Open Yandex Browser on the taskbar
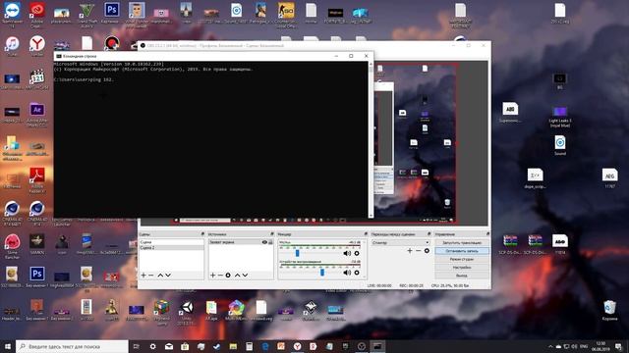629x353 pixels. 297,346
